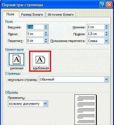Screen dimensions: 114x125
Task: Open the Положение переплета dropdown
Action: [98, 41]
